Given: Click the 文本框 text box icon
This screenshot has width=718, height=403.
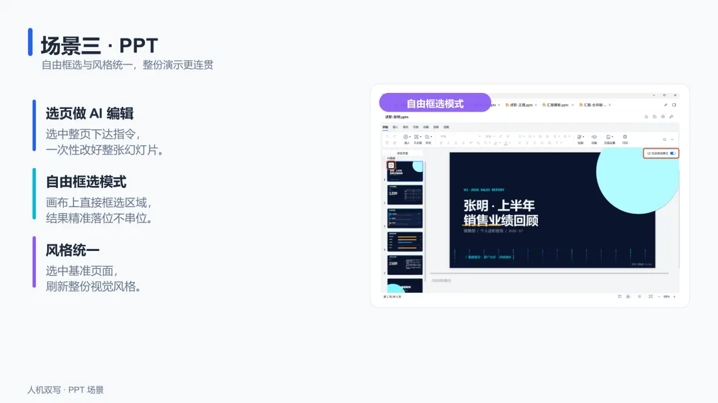Looking at the screenshot, I should pos(416,137).
